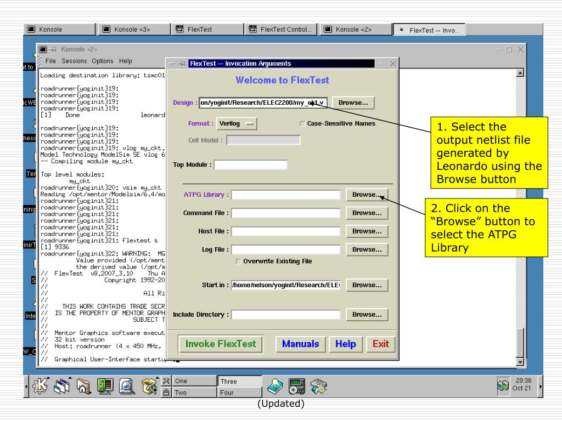
Task: Click the logout X icon in panel
Action: click(166, 381)
